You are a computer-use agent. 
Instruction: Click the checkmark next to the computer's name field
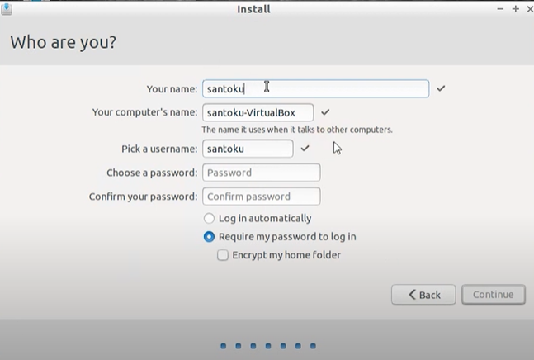[x=325, y=112]
